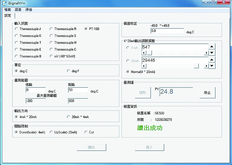The height and width of the screenshot is (165, 232).
Task: Decrease the 20mA value with down arrow
Action: 212,66
